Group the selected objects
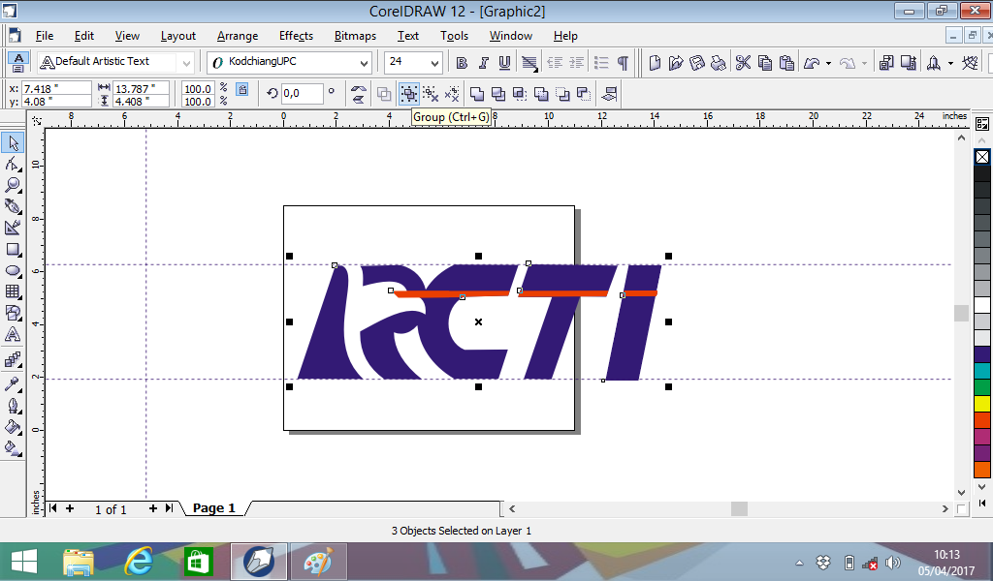The height and width of the screenshot is (581, 993). click(411, 94)
